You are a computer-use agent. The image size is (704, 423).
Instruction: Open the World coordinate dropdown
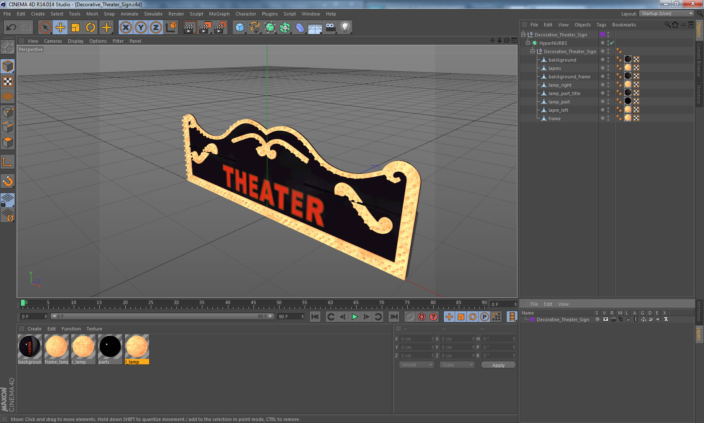[416, 365]
